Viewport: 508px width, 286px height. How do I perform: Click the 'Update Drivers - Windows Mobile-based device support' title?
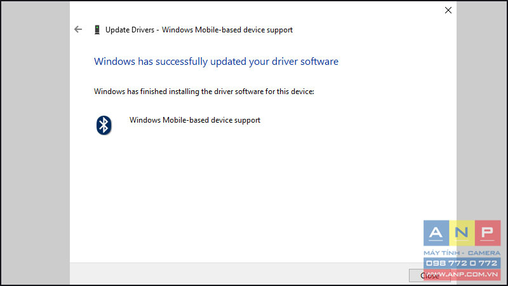(199, 30)
